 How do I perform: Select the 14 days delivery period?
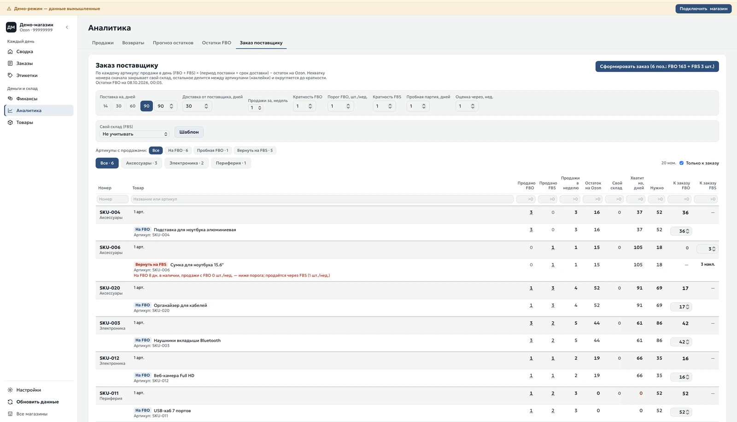point(105,106)
